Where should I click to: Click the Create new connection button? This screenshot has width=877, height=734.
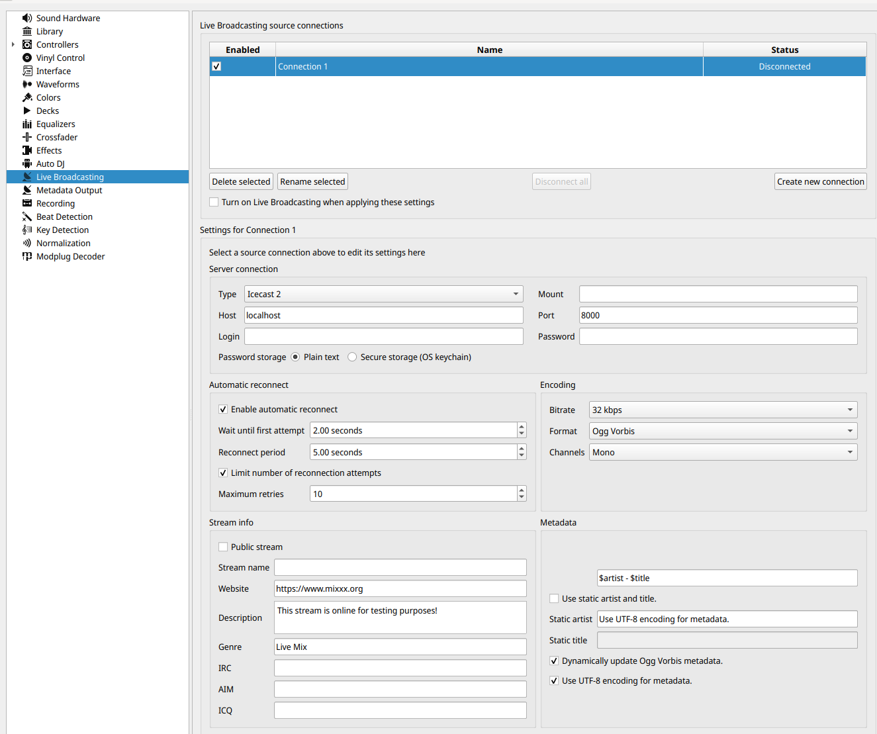pyautogui.click(x=820, y=181)
